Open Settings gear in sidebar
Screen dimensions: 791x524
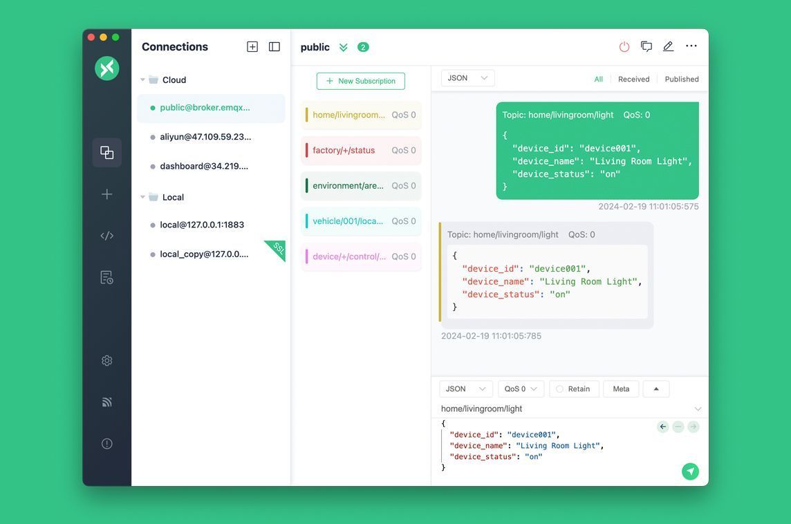coord(107,361)
